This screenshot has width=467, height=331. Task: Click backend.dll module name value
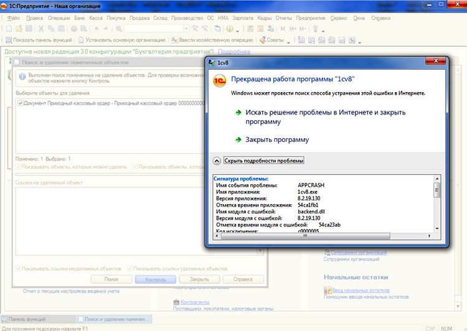[x=311, y=212]
